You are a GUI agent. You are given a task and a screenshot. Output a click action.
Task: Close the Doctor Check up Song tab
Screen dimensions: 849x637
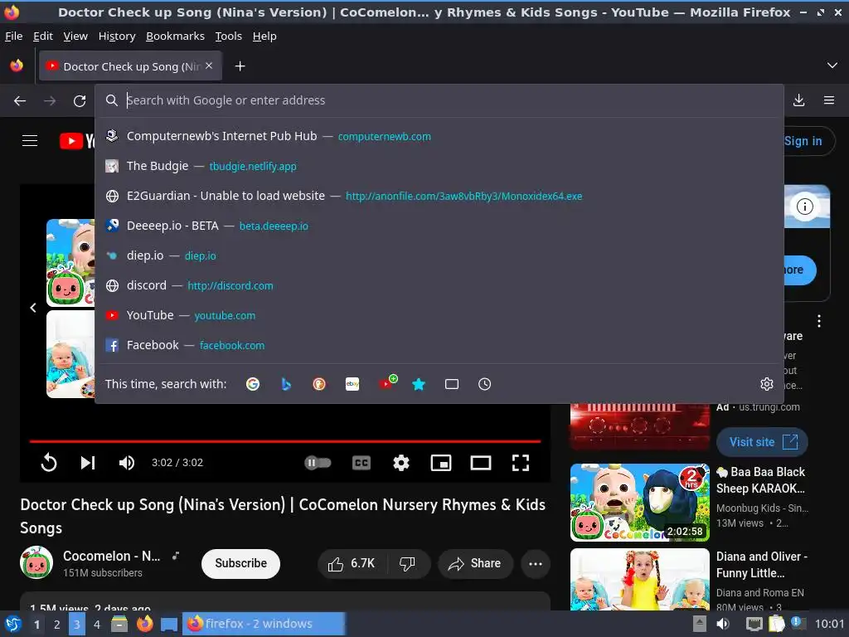[209, 66]
